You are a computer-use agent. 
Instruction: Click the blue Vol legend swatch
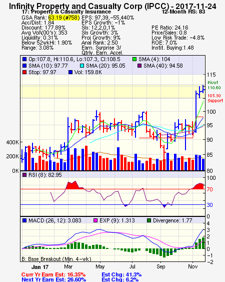pos(70,72)
